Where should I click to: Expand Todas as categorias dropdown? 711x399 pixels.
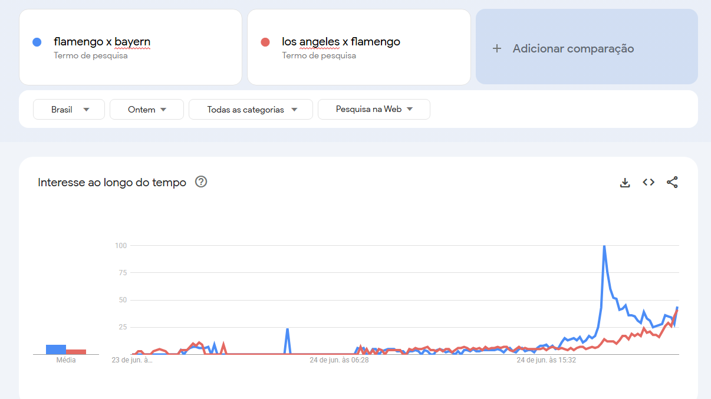[x=251, y=109]
